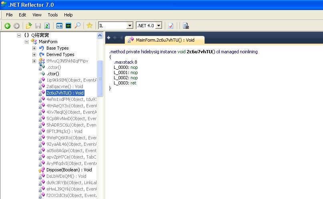Select 8PTtJMqJc() : Void method
323x199 pixels.
point(64,131)
